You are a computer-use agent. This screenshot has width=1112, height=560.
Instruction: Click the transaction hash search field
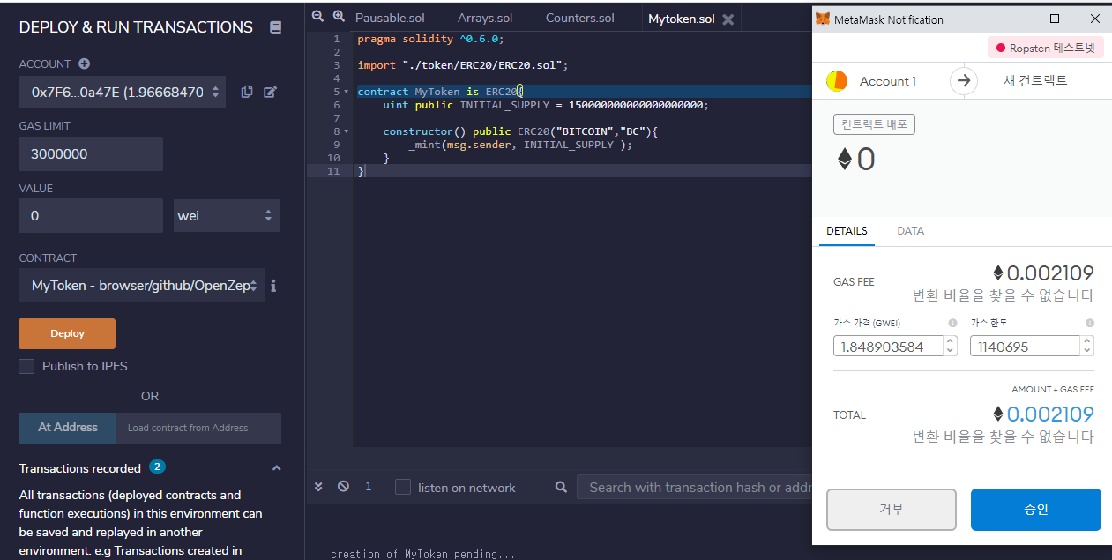pyautogui.click(x=694, y=487)
